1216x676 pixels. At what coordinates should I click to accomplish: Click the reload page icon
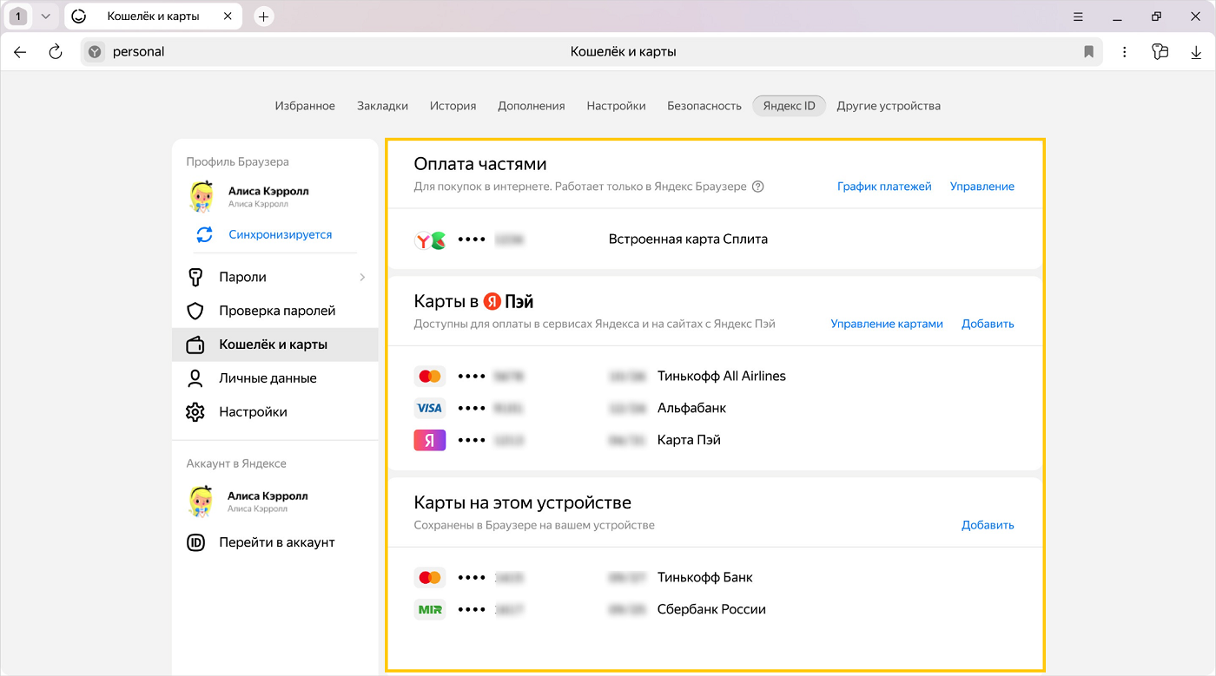coord(56,52)
